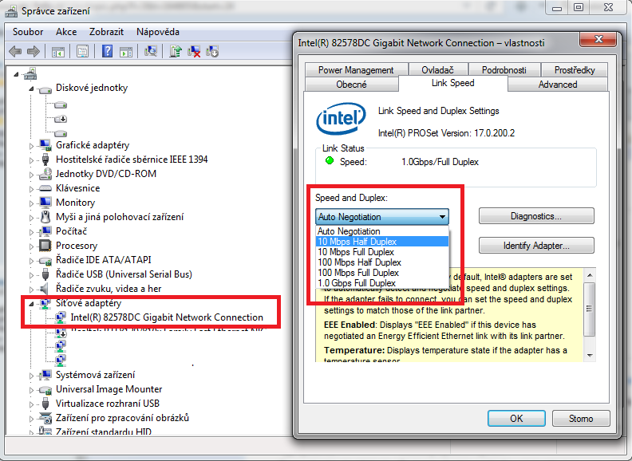Collapse the Síťové adaptéry tree node

[x=32, y=303]
